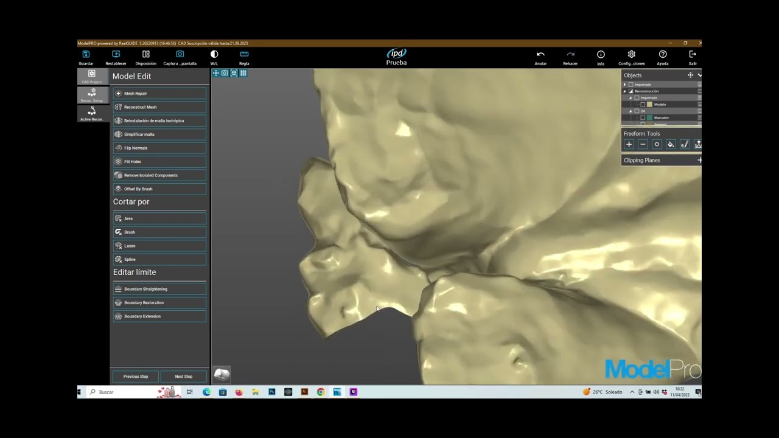The image size is (779, 438).
Task: Choose Cortar por Area
Action: coord(159,218)
